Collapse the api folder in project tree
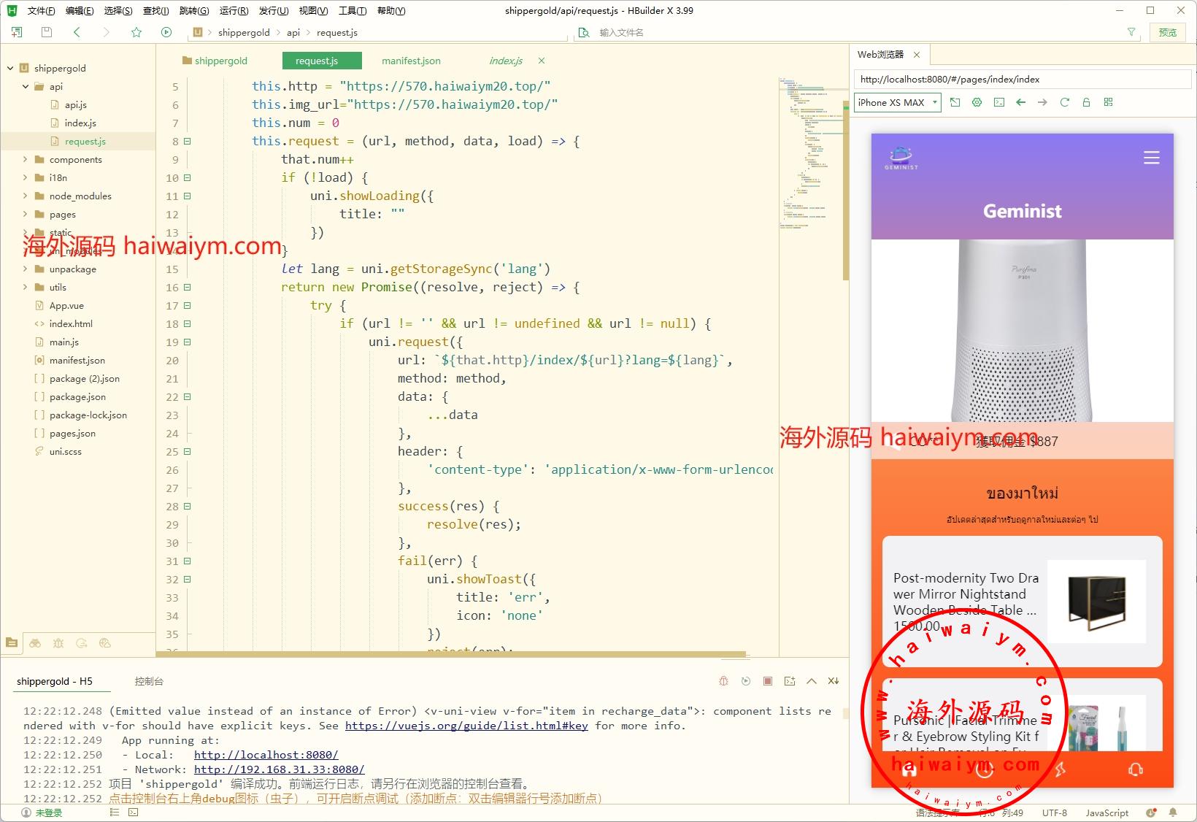Image resolution: width=1197 pixels, height=822 pixels. pos(25,86)
